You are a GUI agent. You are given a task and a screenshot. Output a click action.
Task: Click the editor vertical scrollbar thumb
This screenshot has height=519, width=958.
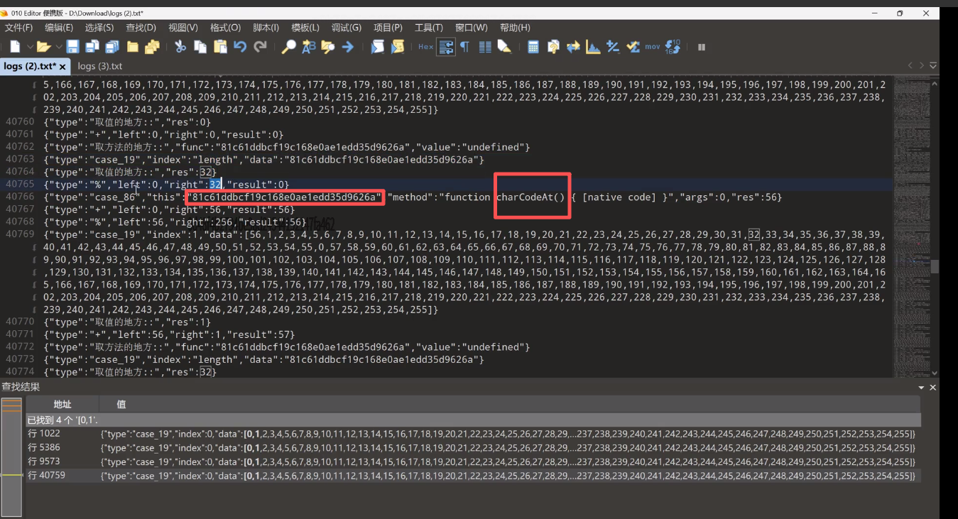[x=934, y=266]
